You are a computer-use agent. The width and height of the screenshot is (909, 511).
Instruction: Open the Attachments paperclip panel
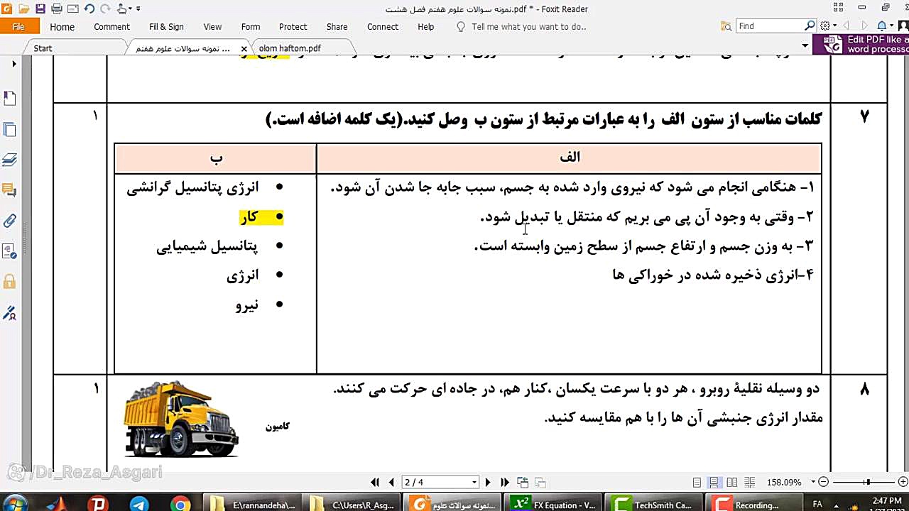click(x=9, y=221)
